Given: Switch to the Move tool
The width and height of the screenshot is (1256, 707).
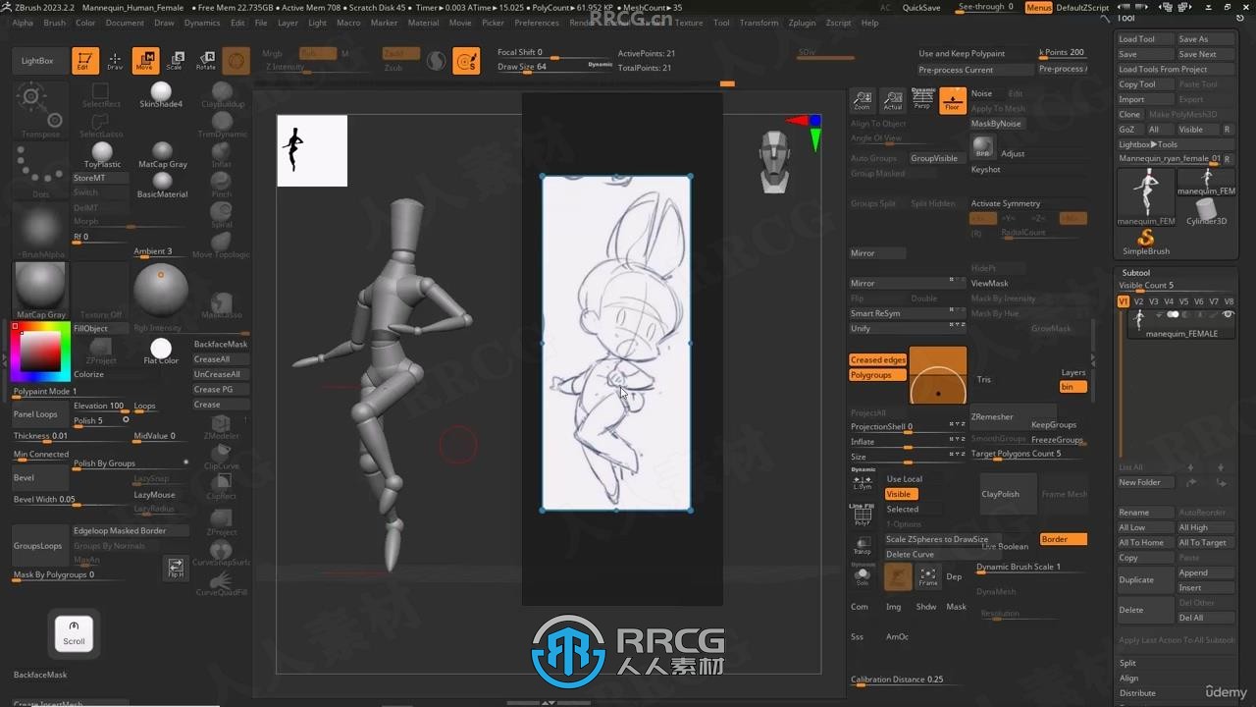Looking at the screenshot, I should point(145,61).
